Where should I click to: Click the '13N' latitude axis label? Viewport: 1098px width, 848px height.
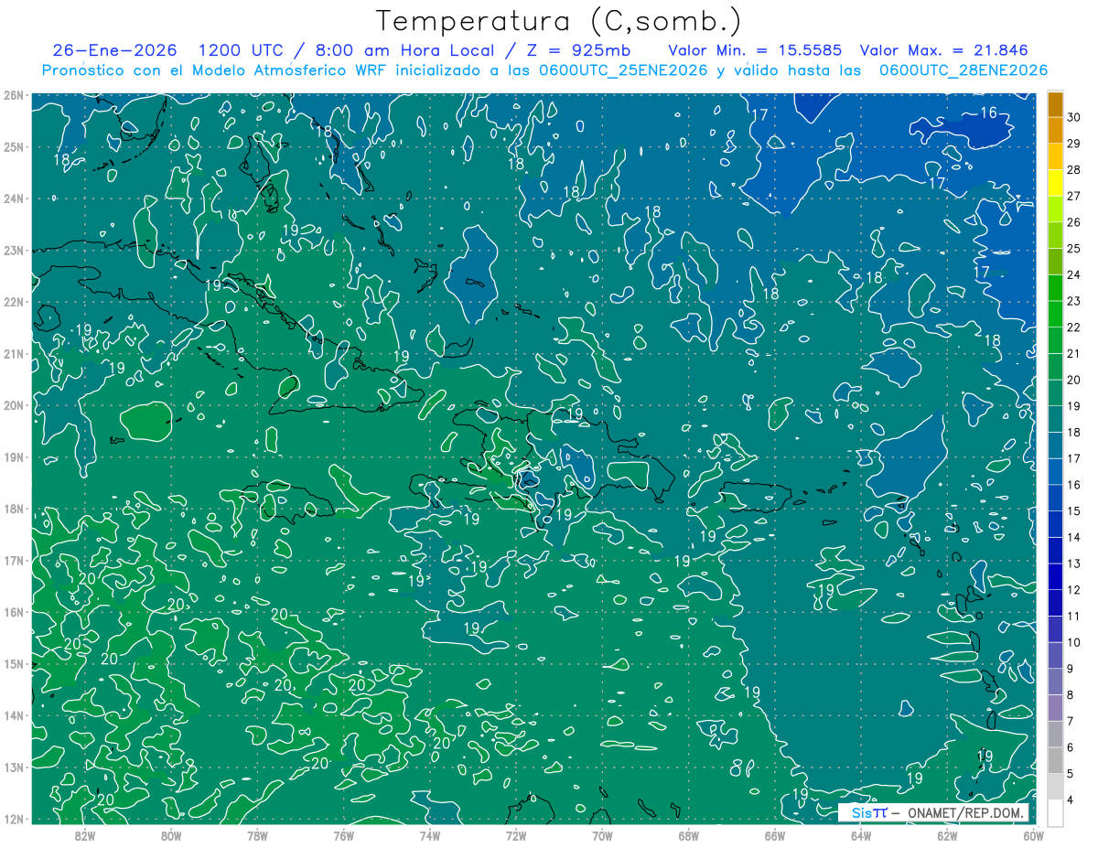13,767
